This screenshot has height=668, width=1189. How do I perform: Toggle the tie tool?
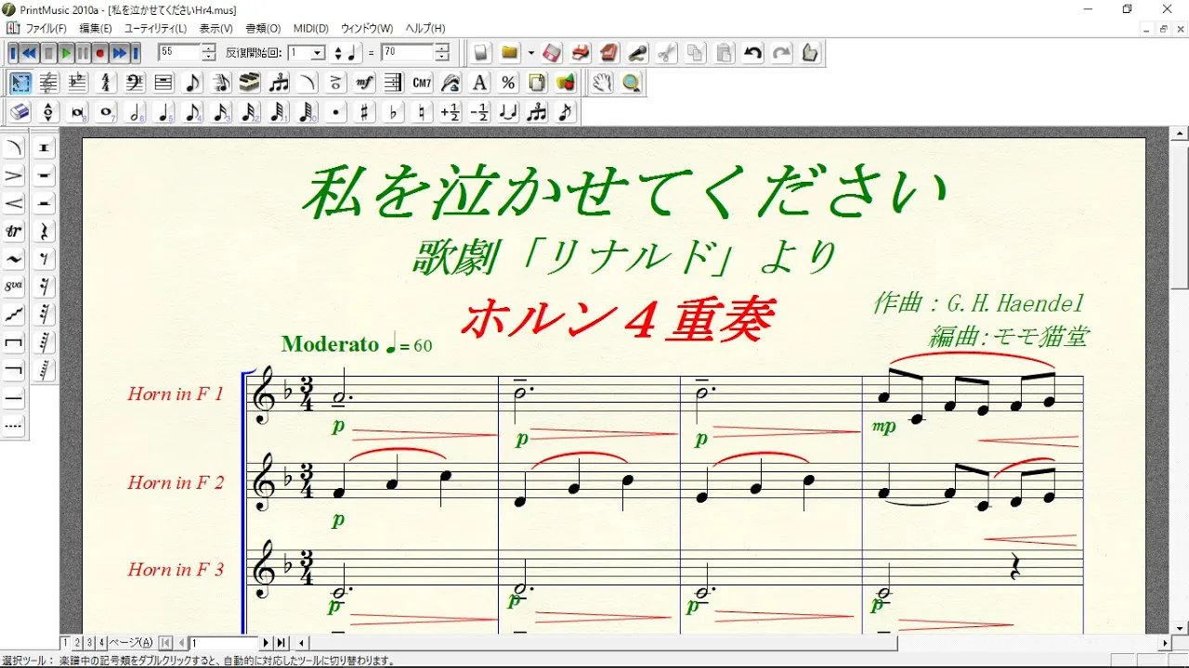click(x=509, y=112)
